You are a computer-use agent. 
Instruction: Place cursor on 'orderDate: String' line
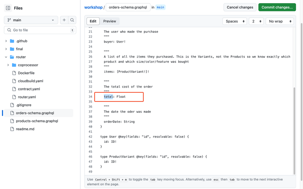click(x=119, y=122)
